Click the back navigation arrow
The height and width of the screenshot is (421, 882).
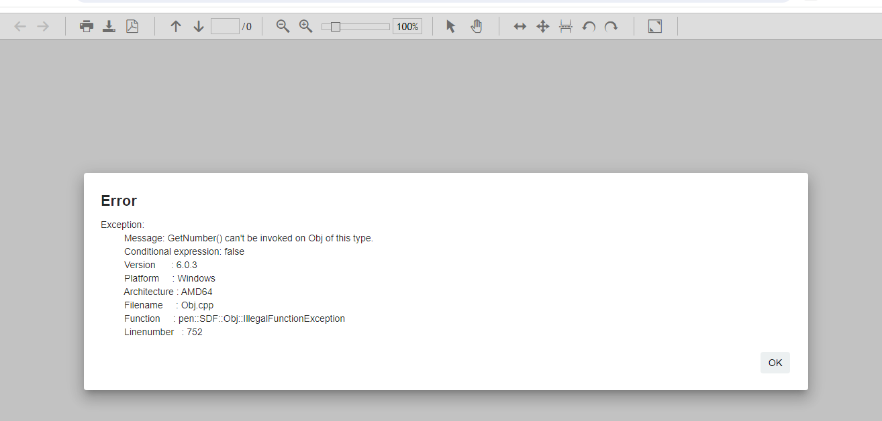tap(20, 26)
